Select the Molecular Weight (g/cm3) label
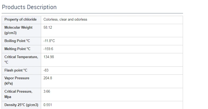The height and width of the screenshot is (109, 208). click(19, 30)
